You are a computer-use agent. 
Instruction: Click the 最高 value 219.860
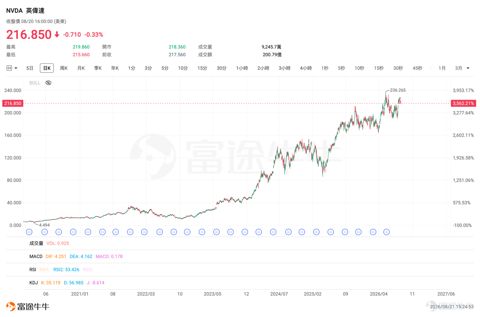point(81,47)
